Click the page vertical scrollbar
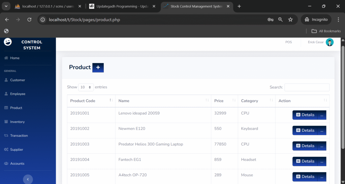This screenshot has height=184, width=345. 343,98
